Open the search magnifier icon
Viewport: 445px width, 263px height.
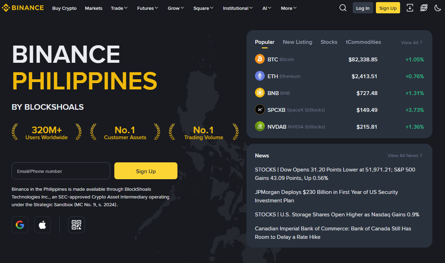coord(343,8)
